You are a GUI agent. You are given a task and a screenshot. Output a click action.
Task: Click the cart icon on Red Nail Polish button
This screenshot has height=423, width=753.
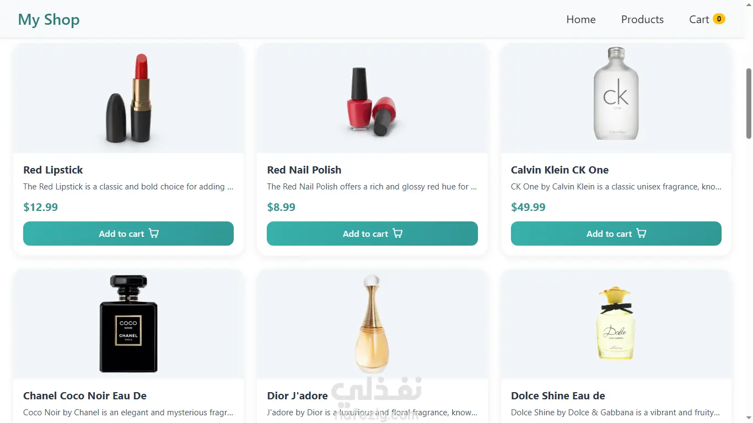coord(397,234)
